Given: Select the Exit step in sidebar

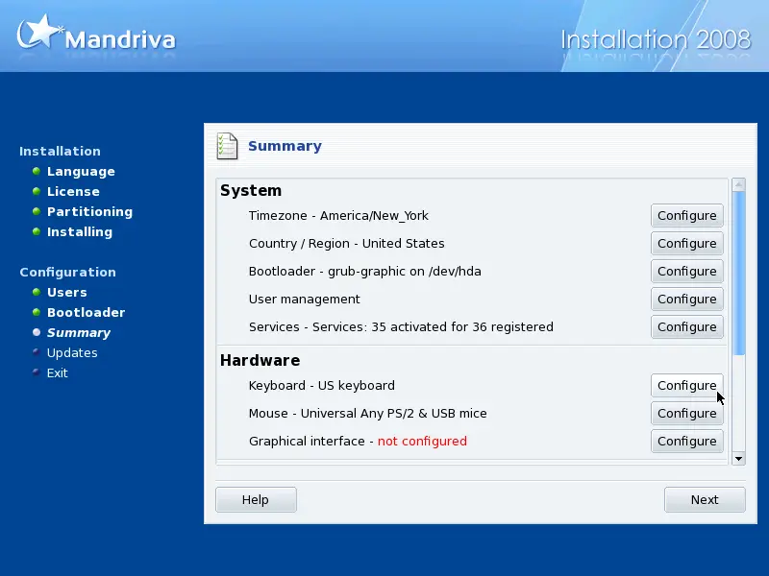Looking at the screenshot, I should click(58, 372).
